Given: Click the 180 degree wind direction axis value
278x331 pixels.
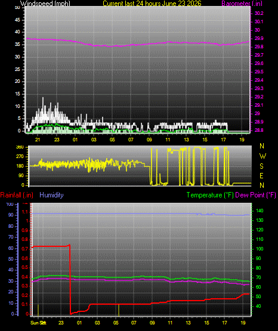Looking at the screenshot, I should pos(20,166).
